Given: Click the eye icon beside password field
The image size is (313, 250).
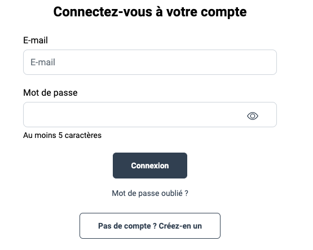Looking at the screenshot, I should 253,116.
